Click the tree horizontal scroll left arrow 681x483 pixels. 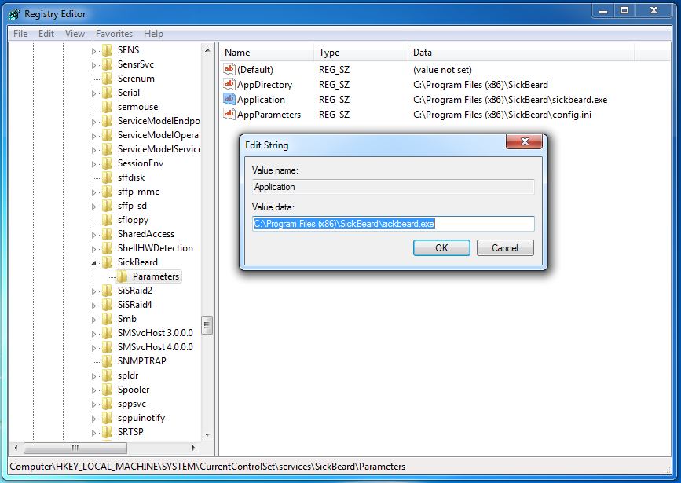16,448
